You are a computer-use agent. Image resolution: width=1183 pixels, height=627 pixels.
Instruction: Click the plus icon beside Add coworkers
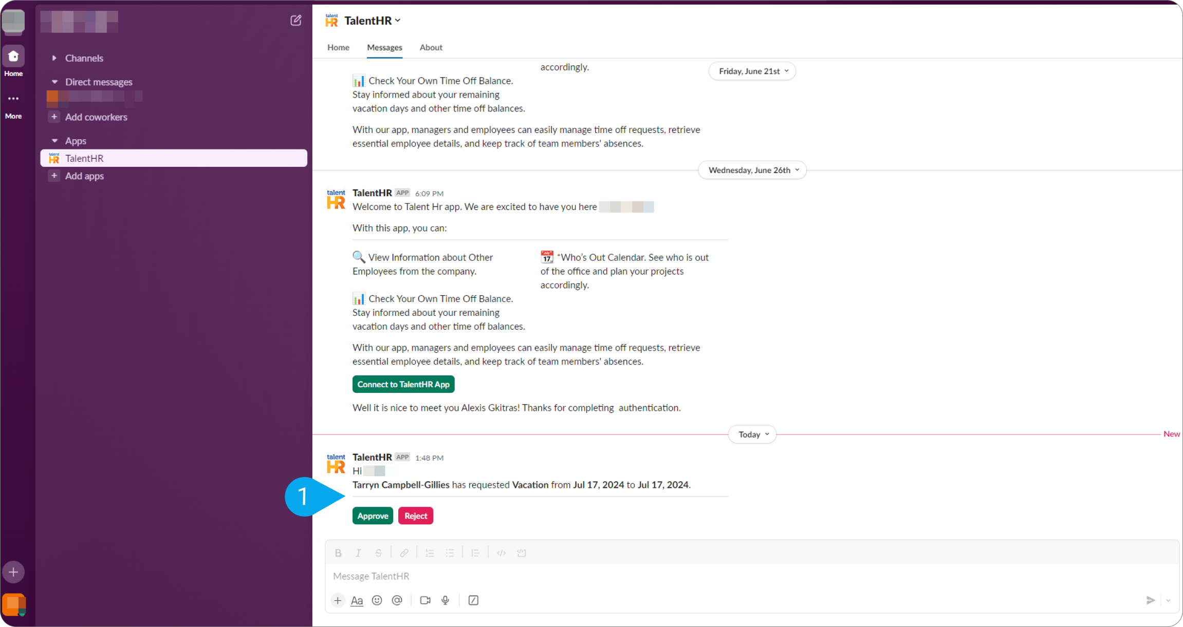coord(54,117)
